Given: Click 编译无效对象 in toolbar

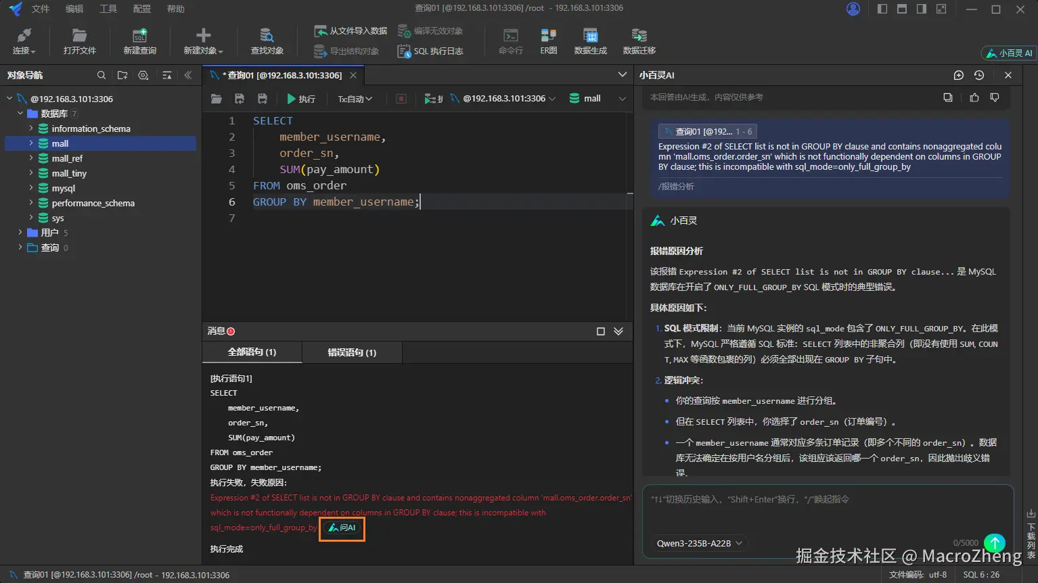Looking at the screenshot, I should (x=430, y=31).
